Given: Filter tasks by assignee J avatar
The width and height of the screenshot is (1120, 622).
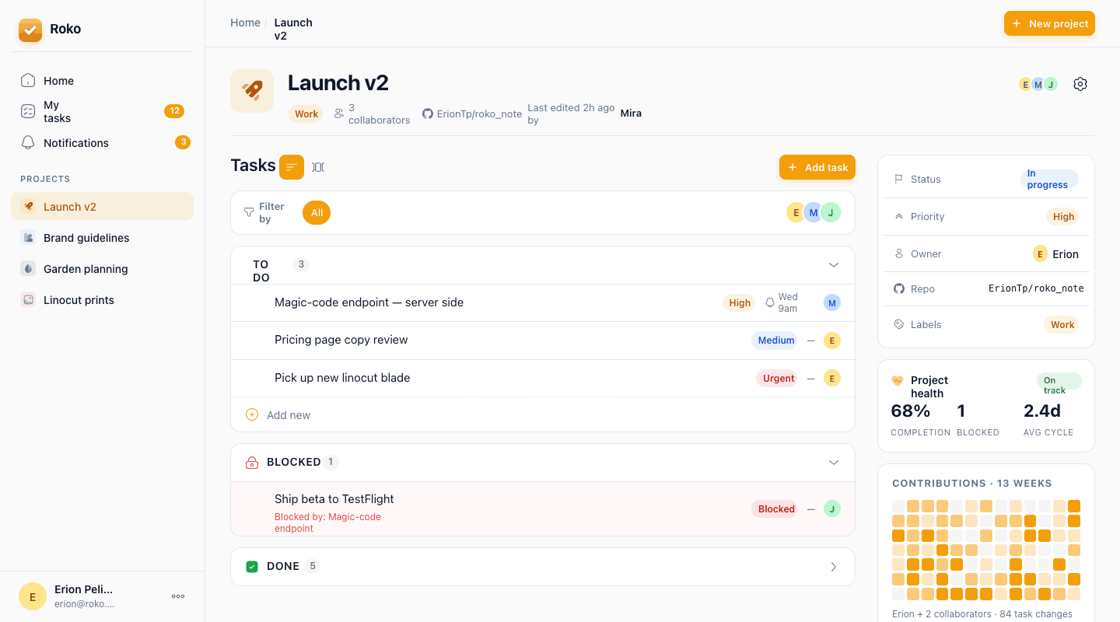Looking at the screenshot, I should click(x=831, y=212).
